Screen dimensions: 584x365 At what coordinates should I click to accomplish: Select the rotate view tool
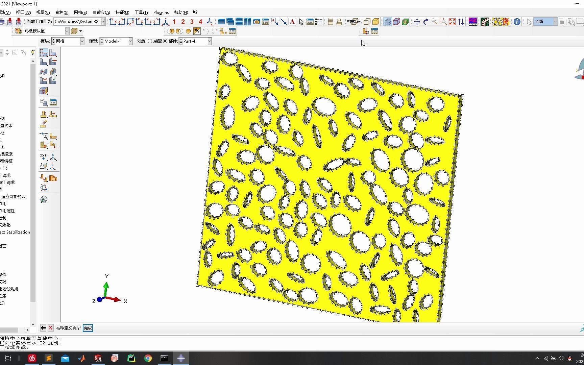pyautogui.click(x=425, y=21)
